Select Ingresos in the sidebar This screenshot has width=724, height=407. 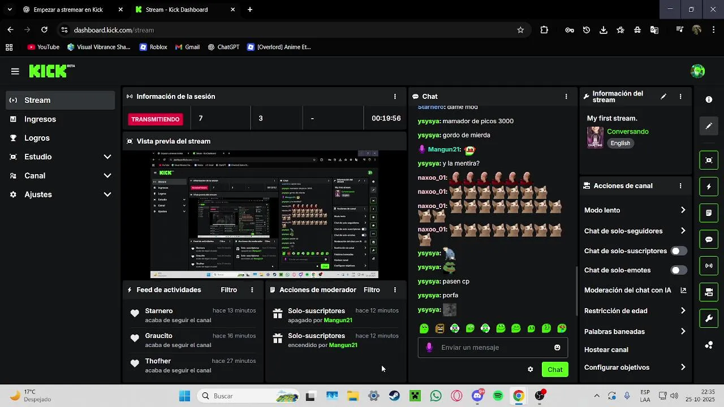point(61,119)
